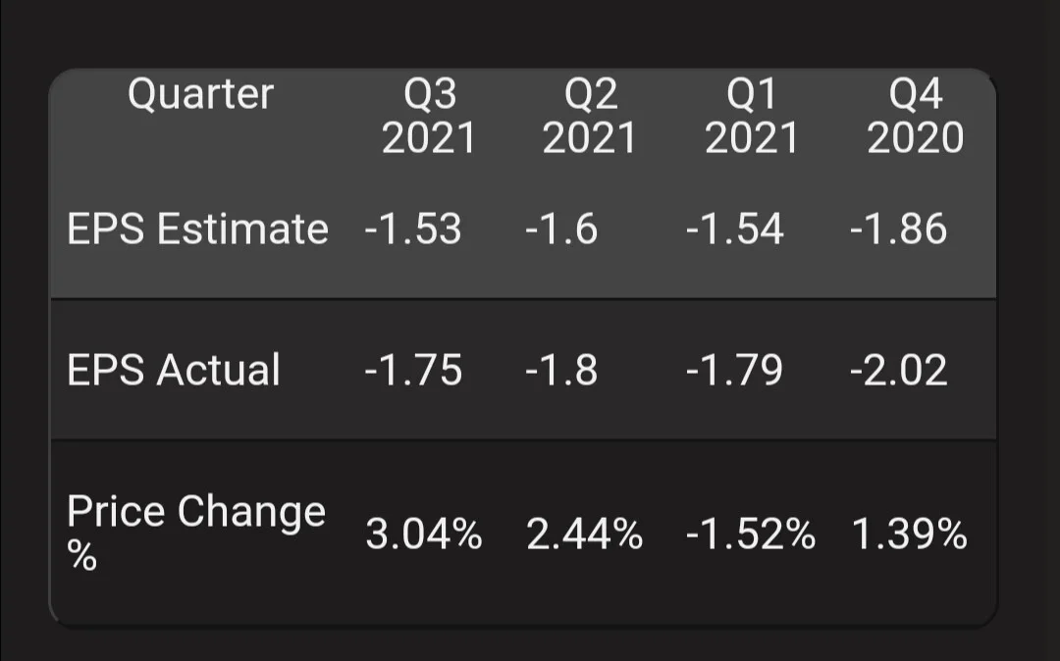This screenshot has width=1060, height=661.
Task: Click the Q4 2020 column header
Action: 916,116
